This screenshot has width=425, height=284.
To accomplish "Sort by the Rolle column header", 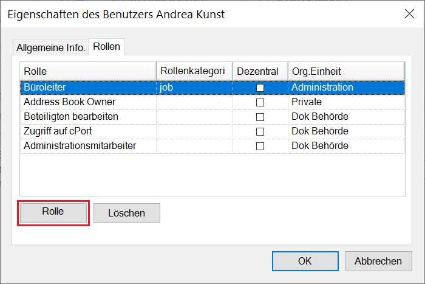I will 88,72.
